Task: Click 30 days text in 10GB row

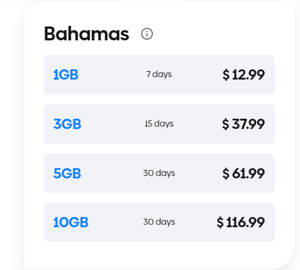Action: 159,222
